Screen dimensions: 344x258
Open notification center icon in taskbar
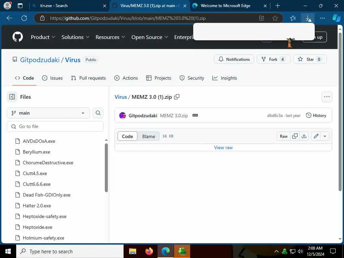coord(333,251)
